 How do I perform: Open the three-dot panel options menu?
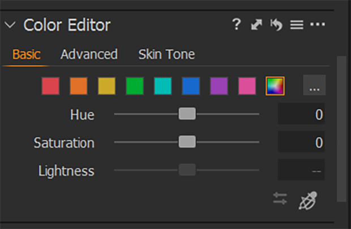coord(318,24)
